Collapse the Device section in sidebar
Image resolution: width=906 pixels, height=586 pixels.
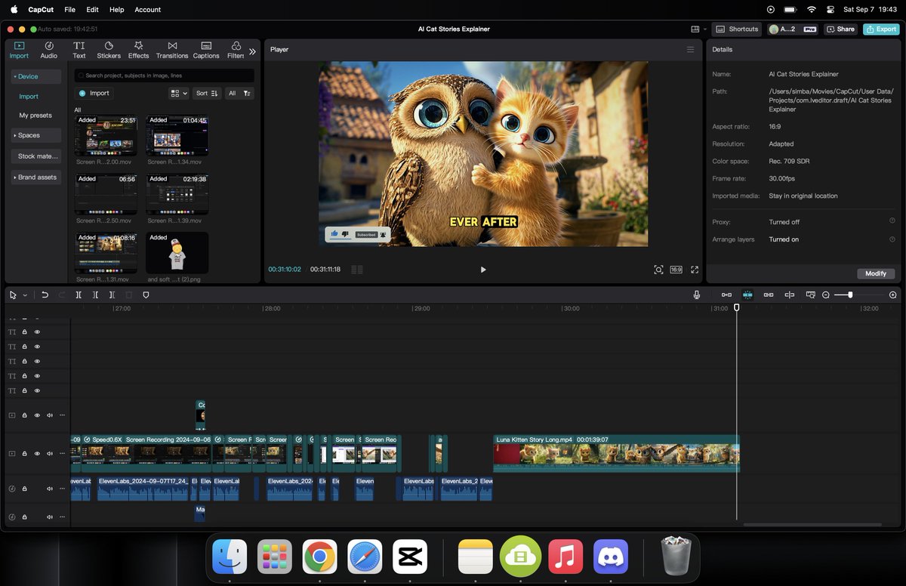point(35,76)
